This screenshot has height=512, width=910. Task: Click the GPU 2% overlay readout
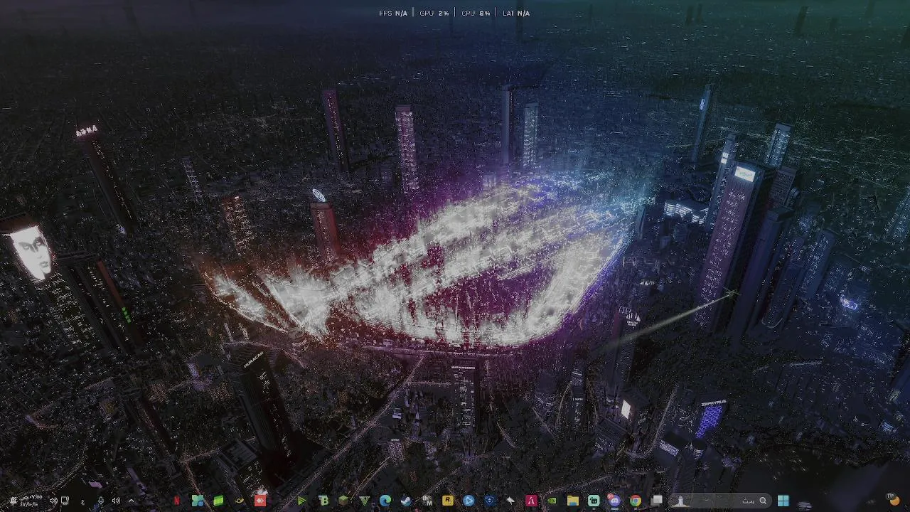(434, 13)
